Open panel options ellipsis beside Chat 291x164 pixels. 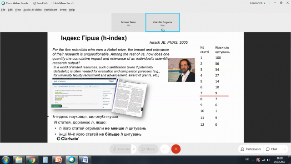point(284,149)
